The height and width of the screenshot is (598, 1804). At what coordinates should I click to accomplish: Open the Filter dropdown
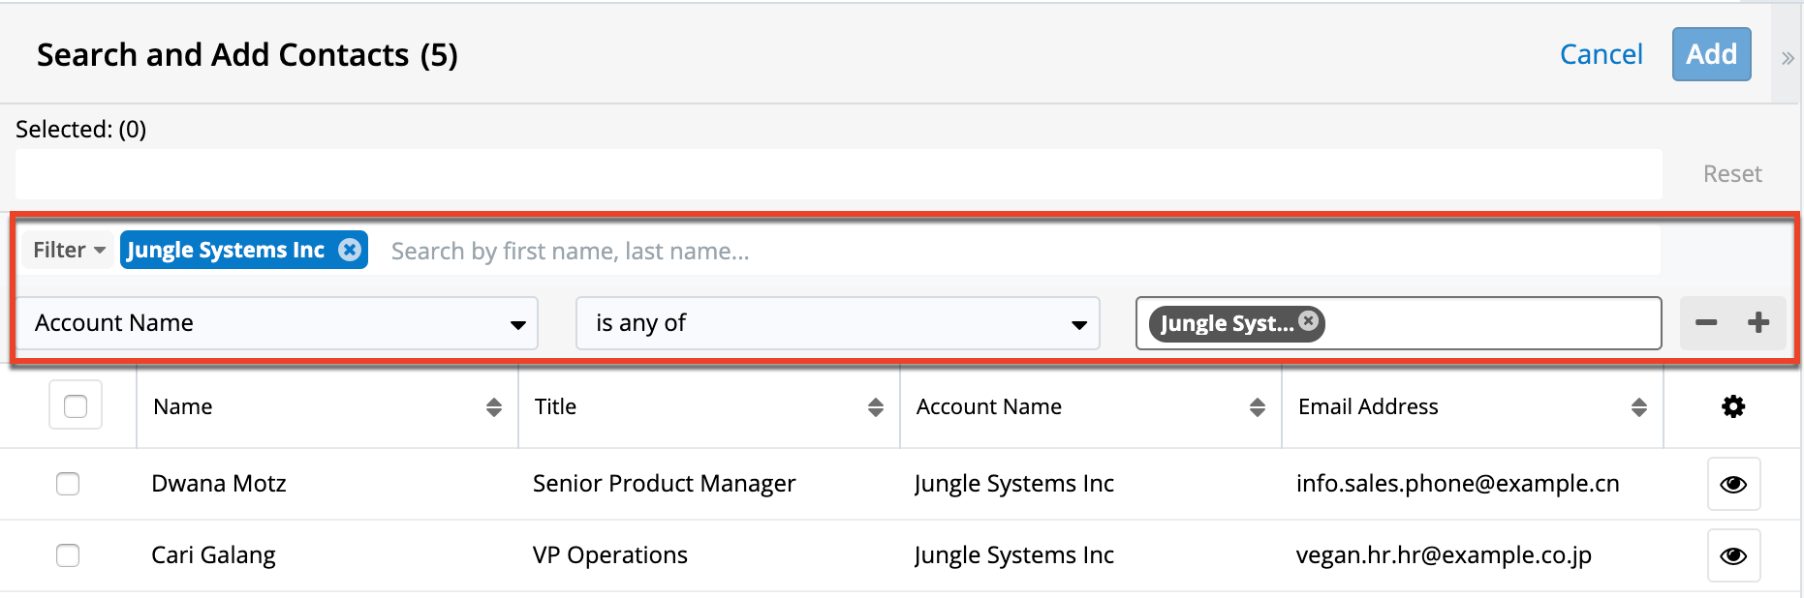tap(68, 250)
